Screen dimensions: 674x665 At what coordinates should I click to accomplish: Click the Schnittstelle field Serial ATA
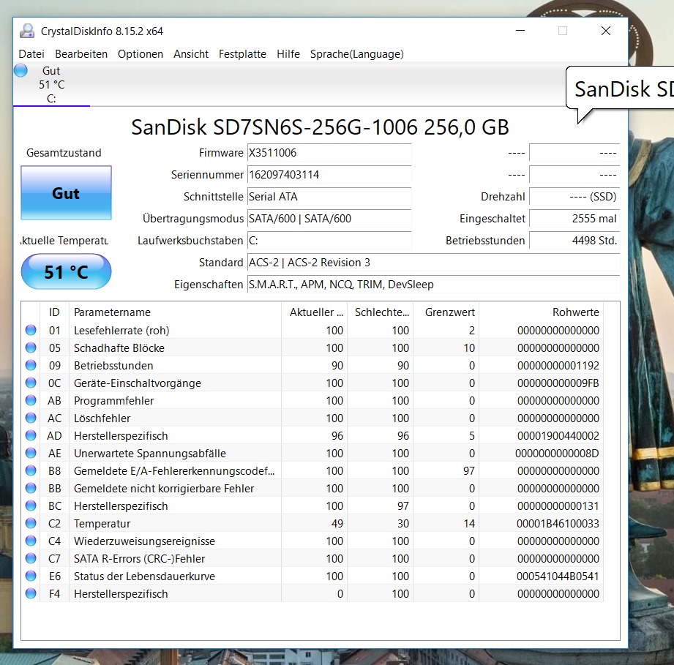pos(329,197)
